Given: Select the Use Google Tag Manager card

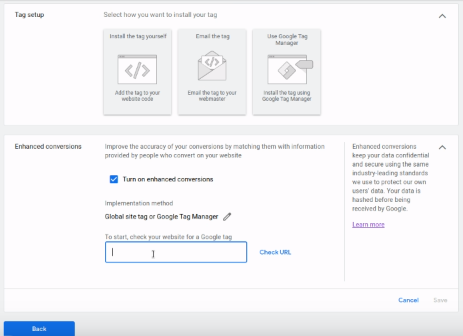Looking at the screenshot, I should (x=287, y=72).
